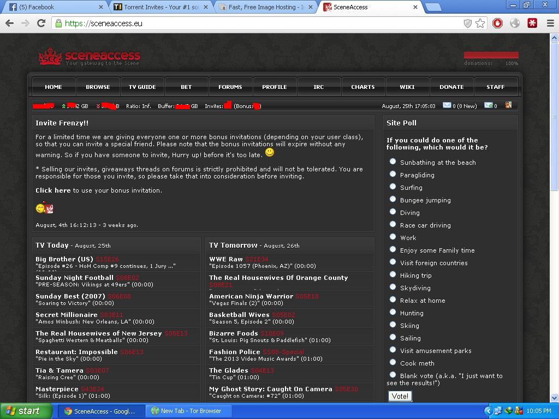559x419 pixels.
Task: Click the 'Ratio: Inf.' text
Action: (x=139, y=106)
